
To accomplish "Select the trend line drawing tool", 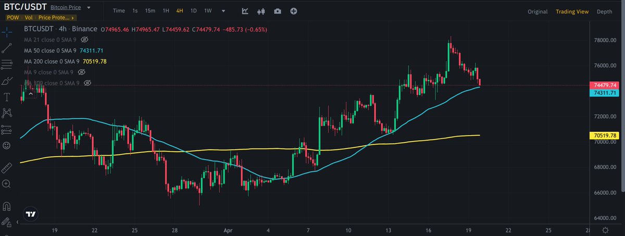I will coord(7,48).
